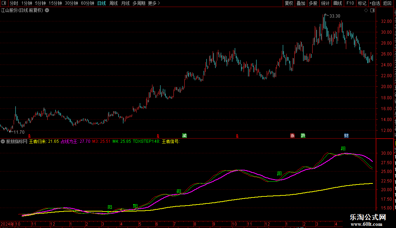396x228 pixels.
Task: Switch to 月线 monthly chart
Action: point(125,3)
